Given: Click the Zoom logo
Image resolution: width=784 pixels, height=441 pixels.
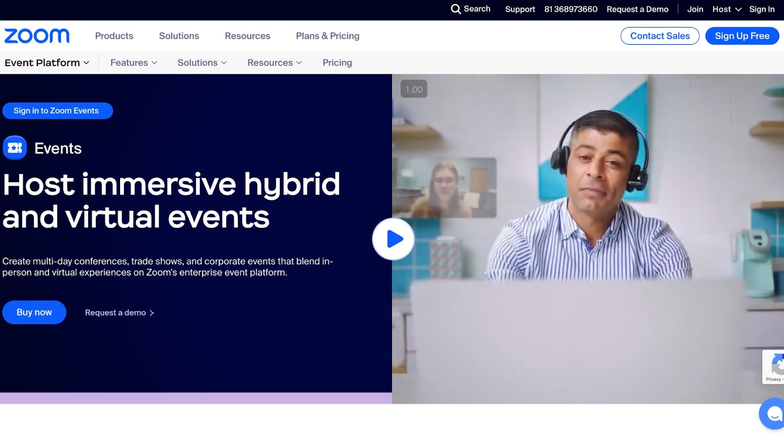Looking at the screenshot, I should (x=37, y=36).
